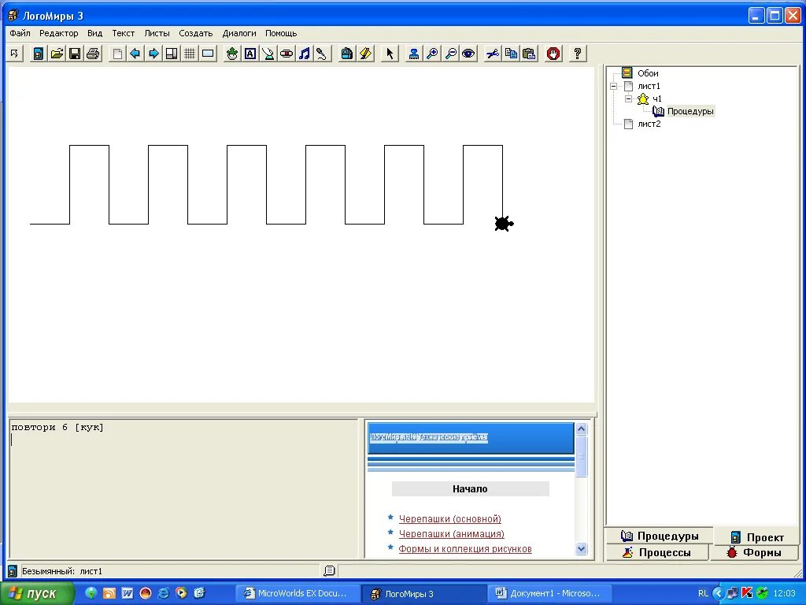Switch to the Процессы tab
Image resolution: width=806 pixels, height=605 pixels.
tap(657, 552)
